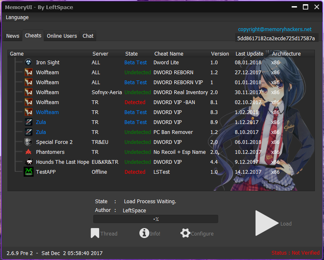Sort by the Version column header

coord(220,53)
